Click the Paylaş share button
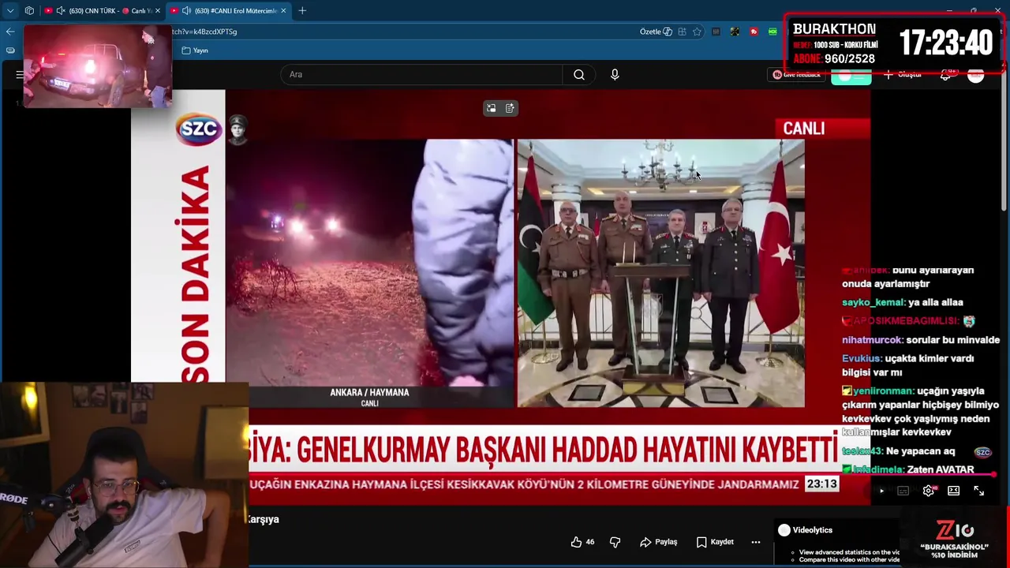Image resolution: width=1010 pixels, height=568 pixels. 659,542
